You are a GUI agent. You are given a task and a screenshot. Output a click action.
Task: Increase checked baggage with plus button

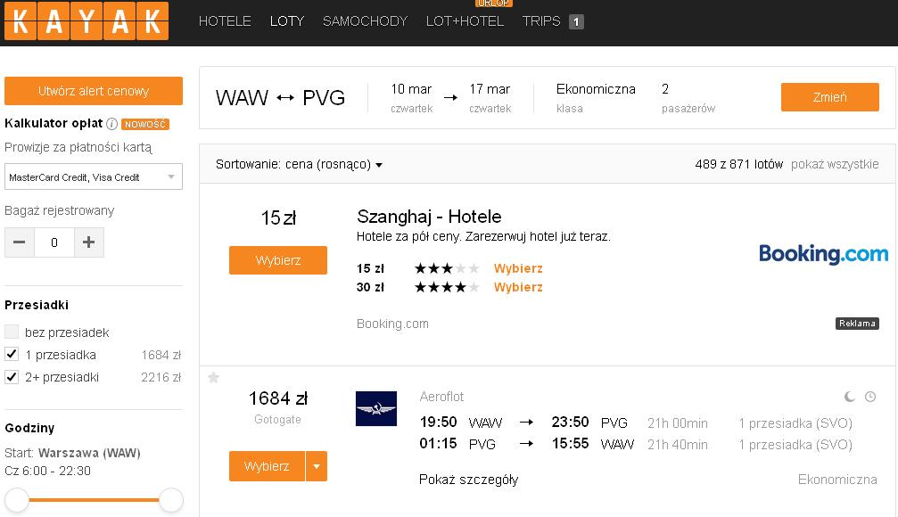click(89, 242)
